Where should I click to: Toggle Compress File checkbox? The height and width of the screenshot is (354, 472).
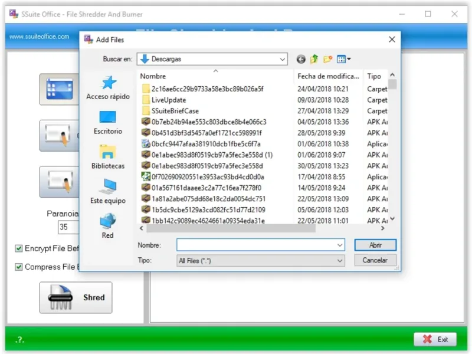point(19,267)
